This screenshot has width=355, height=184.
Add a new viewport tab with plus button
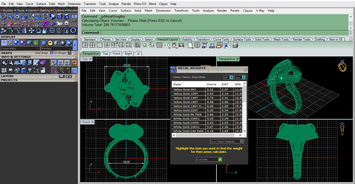coord(138,54)
